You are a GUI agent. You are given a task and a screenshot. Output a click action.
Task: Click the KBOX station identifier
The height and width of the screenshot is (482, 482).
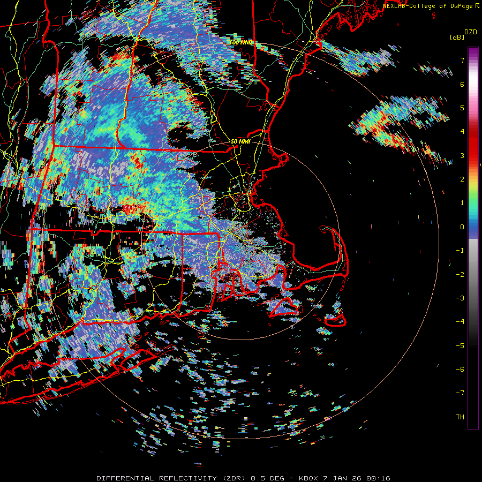[x=308, y=478]
